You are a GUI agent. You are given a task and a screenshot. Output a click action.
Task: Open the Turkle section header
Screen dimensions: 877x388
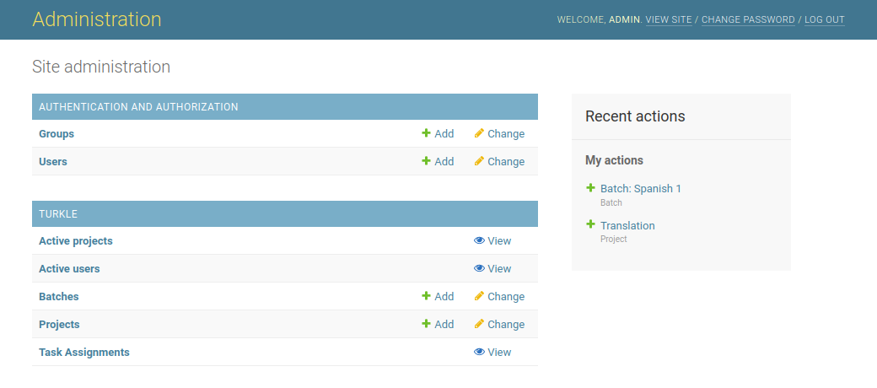point(58,214)
